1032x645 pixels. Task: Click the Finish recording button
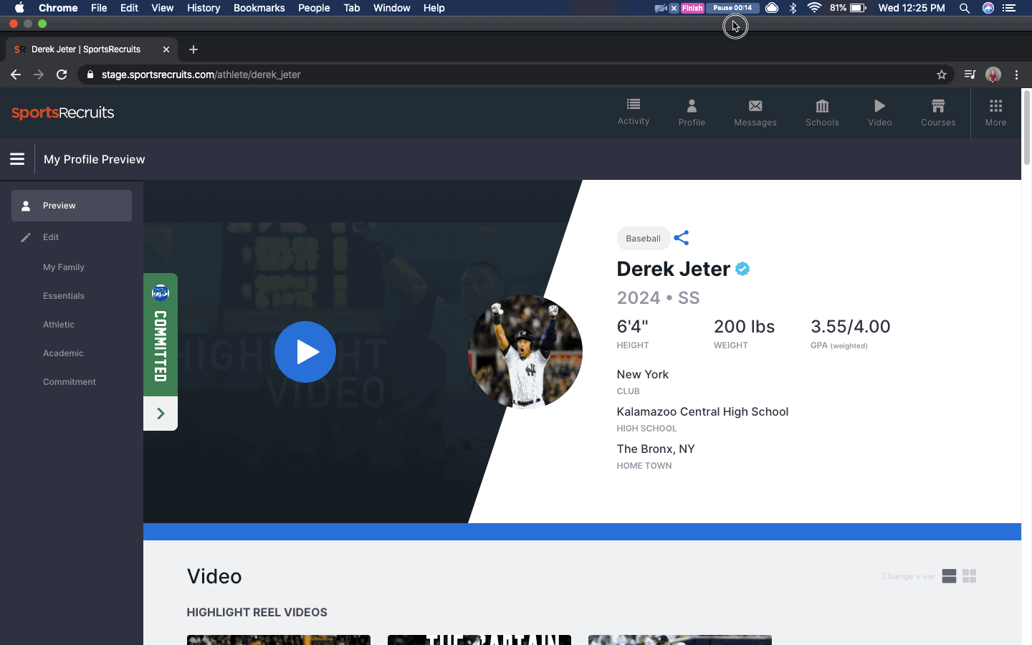tap(692, 8)
